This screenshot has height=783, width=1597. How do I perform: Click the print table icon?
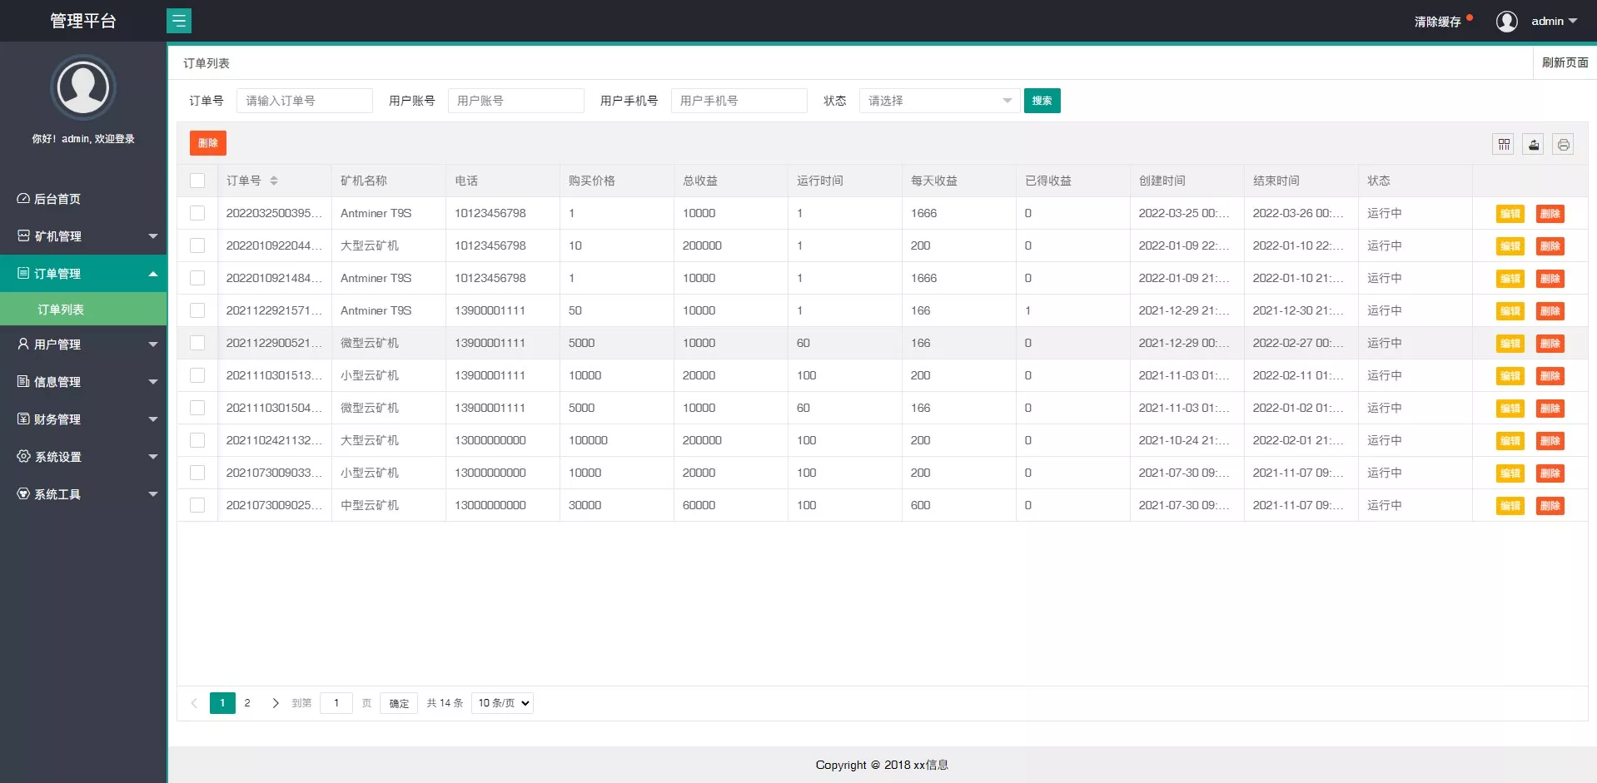click(x=1563, y=145)
